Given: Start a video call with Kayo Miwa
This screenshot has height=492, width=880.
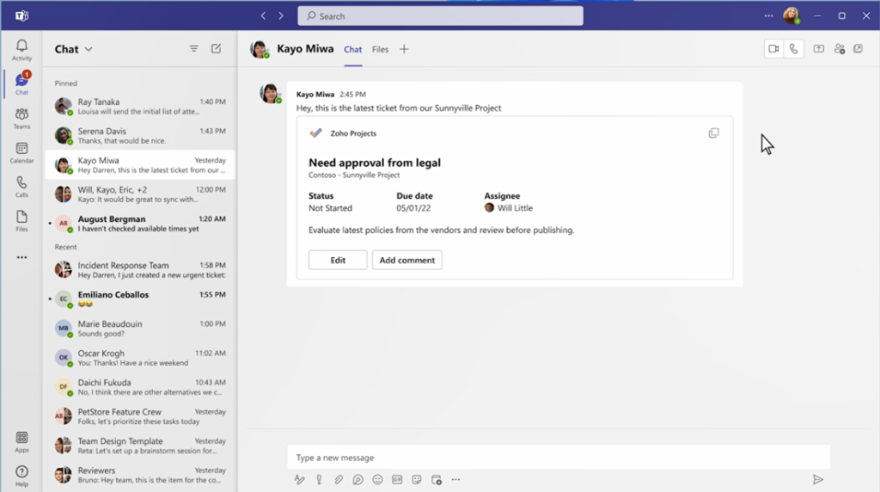Looking at the screenshot, I should [773, 49].
